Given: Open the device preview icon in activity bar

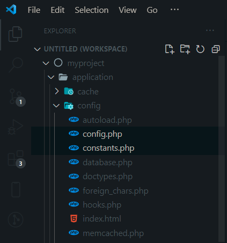Looking at the screenshot, I should point(16,189).
